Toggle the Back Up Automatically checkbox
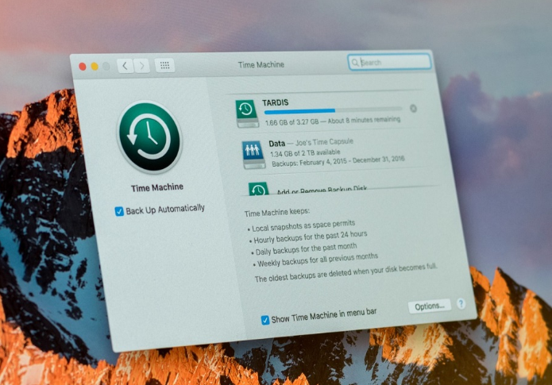Image resolution: width=552 pixels, height=385 pixels. (x=119, y=211)
